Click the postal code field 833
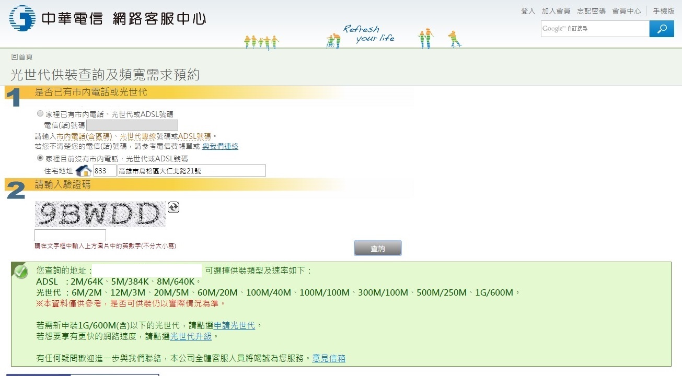Screen dimensions: 682x376 point(105,171)
